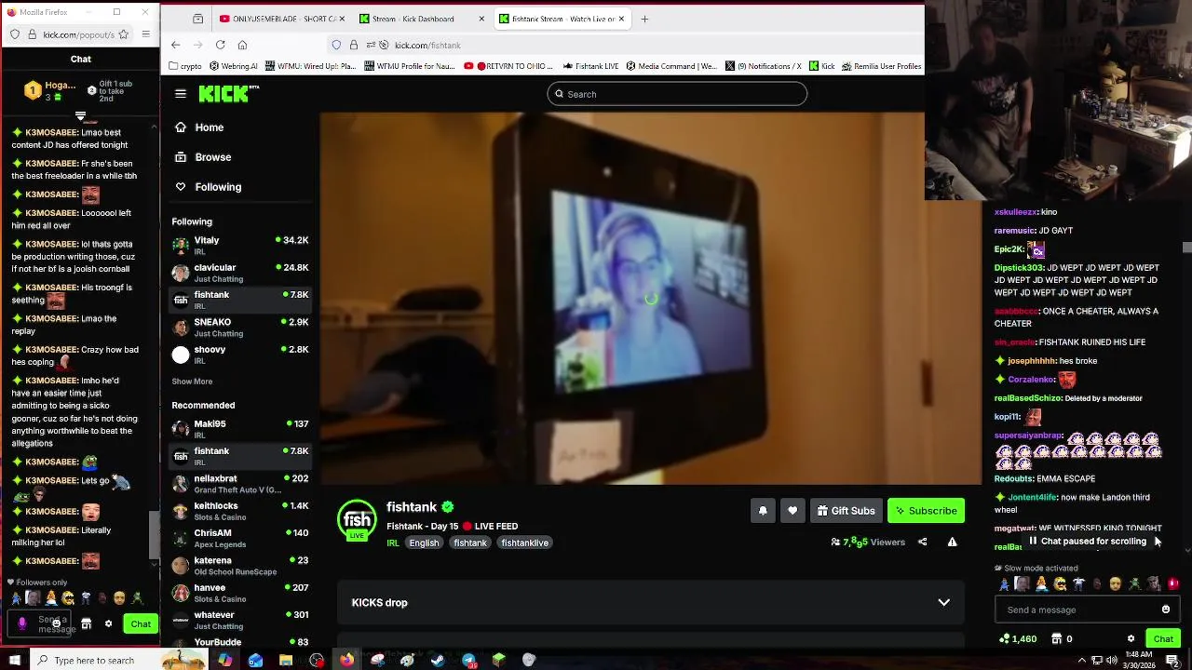Open the crypto bookmark folder
Image resolution: width=1192 pixels, height=670 pixels.
coord(185,66)
